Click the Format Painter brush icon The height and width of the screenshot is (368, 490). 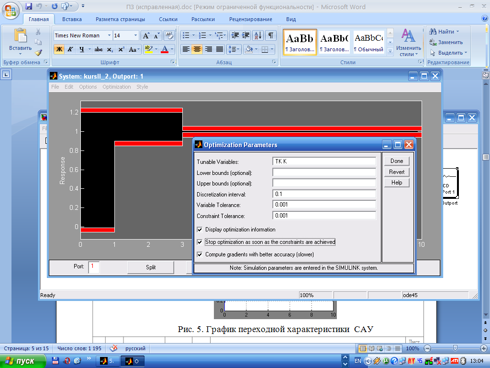[38, 53]
